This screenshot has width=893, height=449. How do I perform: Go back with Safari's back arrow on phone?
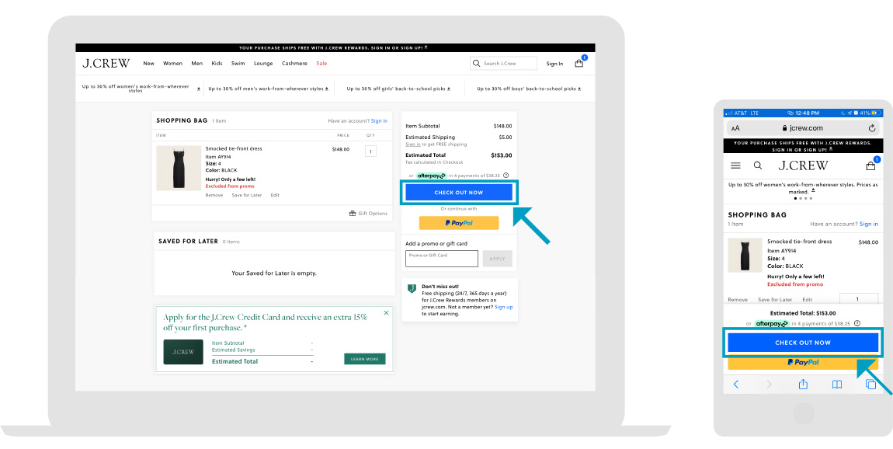coord(736,384)
